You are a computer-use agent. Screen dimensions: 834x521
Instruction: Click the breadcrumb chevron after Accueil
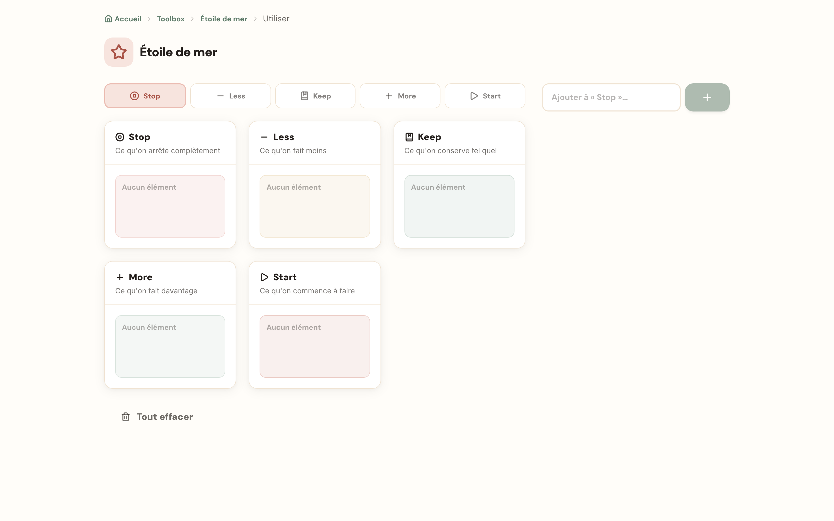[x=149, y=19]
